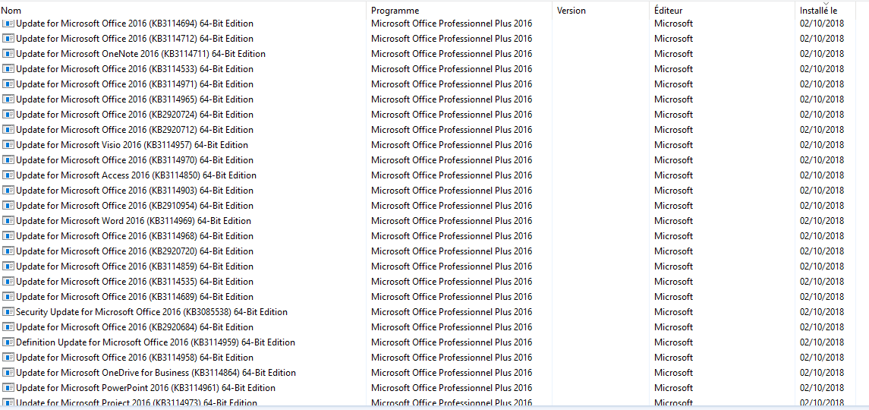Image resolution: width=869 pixels, height=410 pixels.
Task: Click the 02/10/2018 date in the KB3114970 row
Action: click(822, 159)
